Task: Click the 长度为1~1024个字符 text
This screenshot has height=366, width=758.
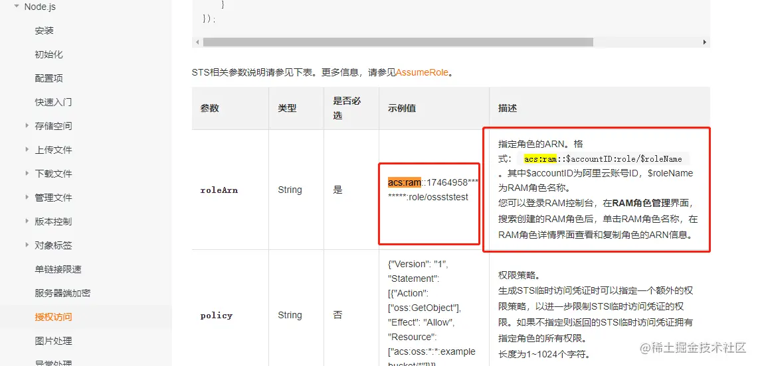Action: pos(544,355)
